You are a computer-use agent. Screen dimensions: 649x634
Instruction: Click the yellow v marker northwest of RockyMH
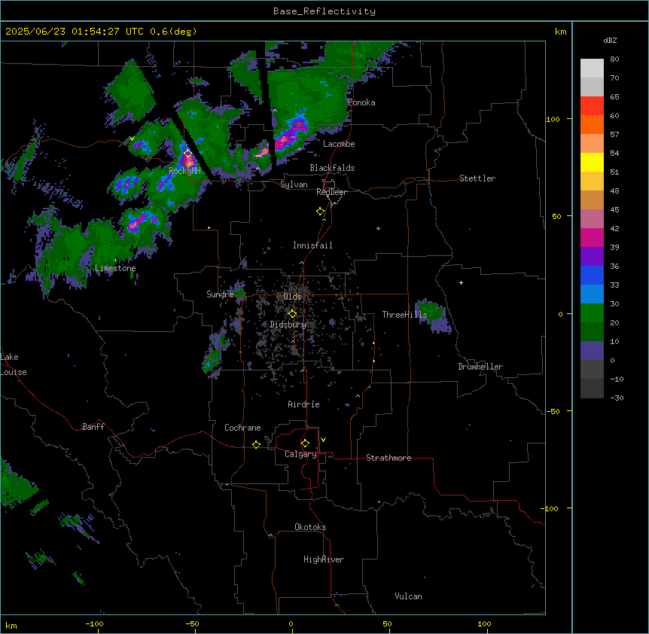point(132,139)
